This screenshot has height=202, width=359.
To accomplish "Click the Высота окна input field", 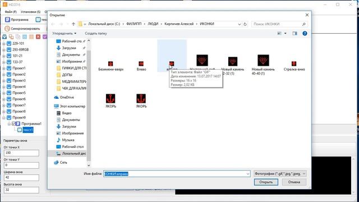I will click(x=21, y=190).
